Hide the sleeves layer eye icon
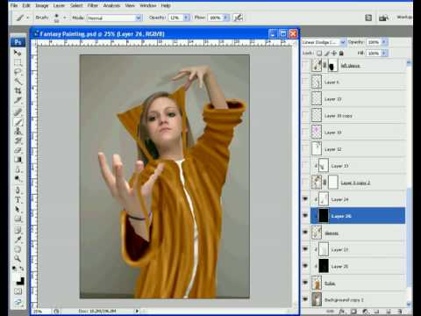421x316 pixels. [x=305, y=233]
